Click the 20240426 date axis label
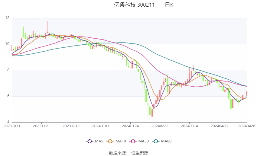257x156 pixels. 247,126
